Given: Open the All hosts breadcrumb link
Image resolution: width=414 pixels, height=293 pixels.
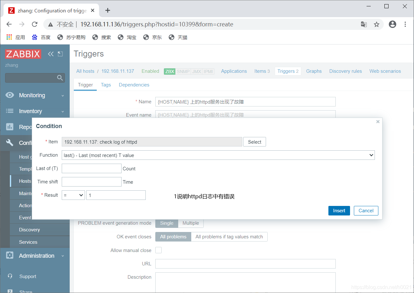Looking at the screenshot, I should click(x=85, y=71).
